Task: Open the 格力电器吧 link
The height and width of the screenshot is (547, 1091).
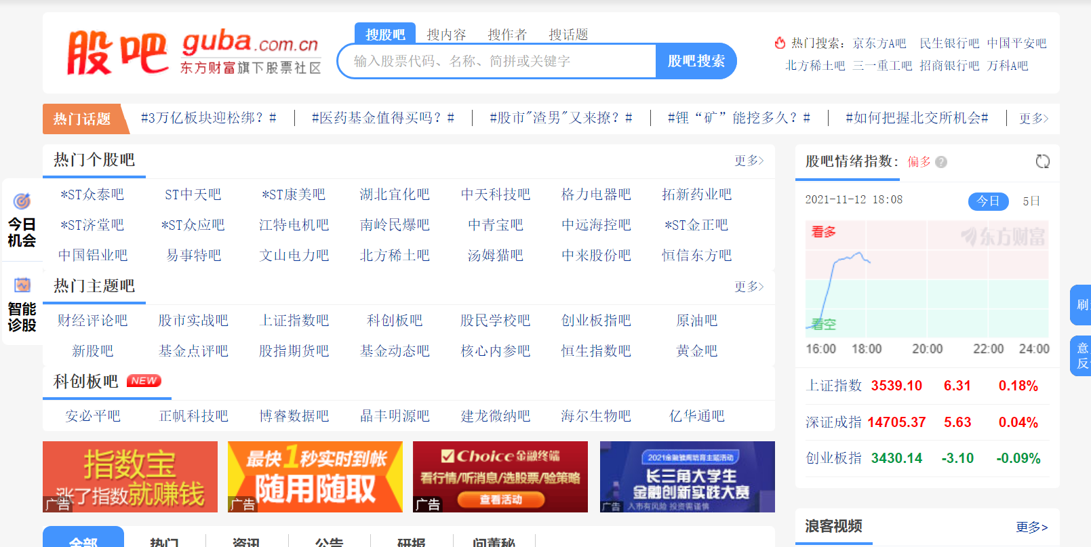Action: pos(596,195)
